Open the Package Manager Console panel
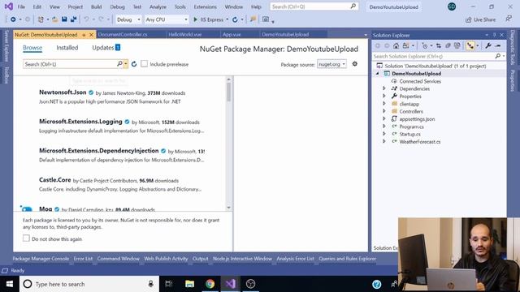 (41, 259)
